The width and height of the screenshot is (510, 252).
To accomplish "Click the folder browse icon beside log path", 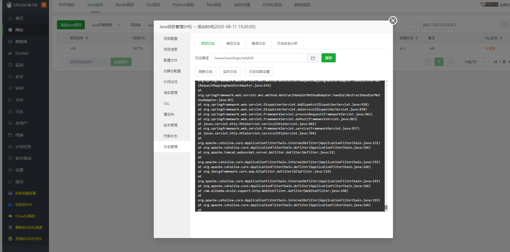I will click(x=313, y=58).
